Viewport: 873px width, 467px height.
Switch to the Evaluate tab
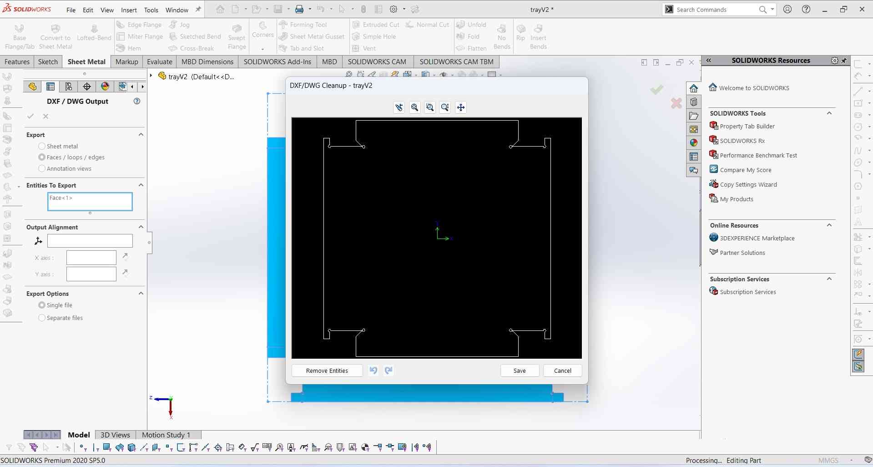coord(160,62)
